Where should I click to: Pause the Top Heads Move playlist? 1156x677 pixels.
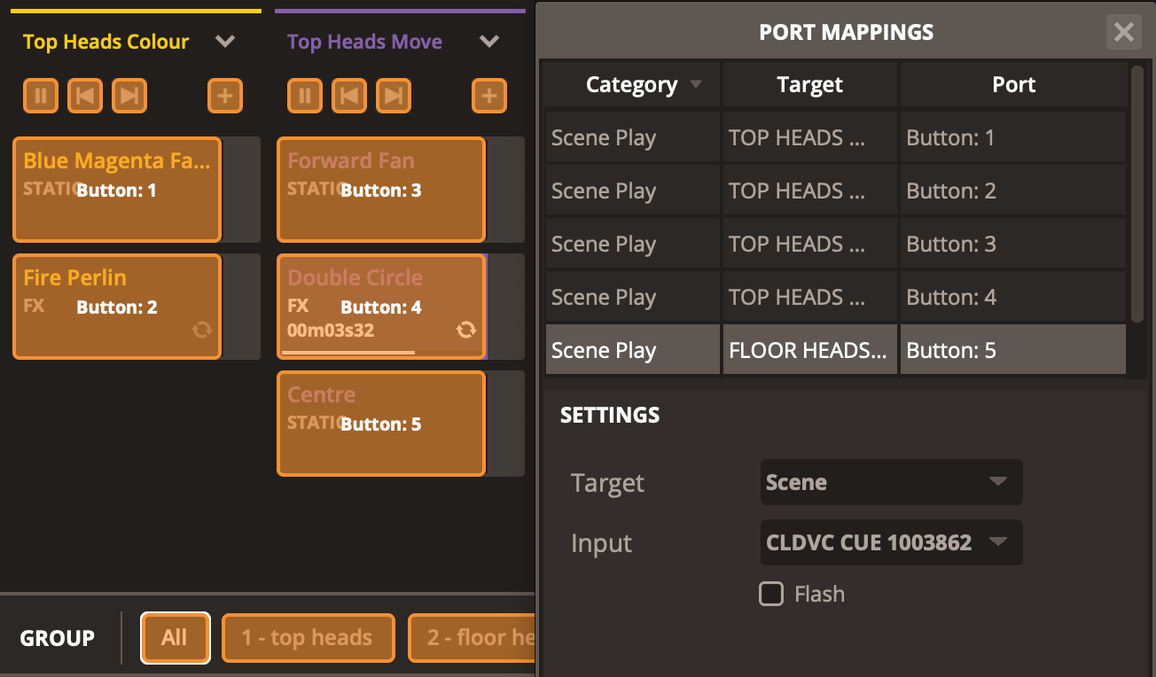[x=305, y=95]
